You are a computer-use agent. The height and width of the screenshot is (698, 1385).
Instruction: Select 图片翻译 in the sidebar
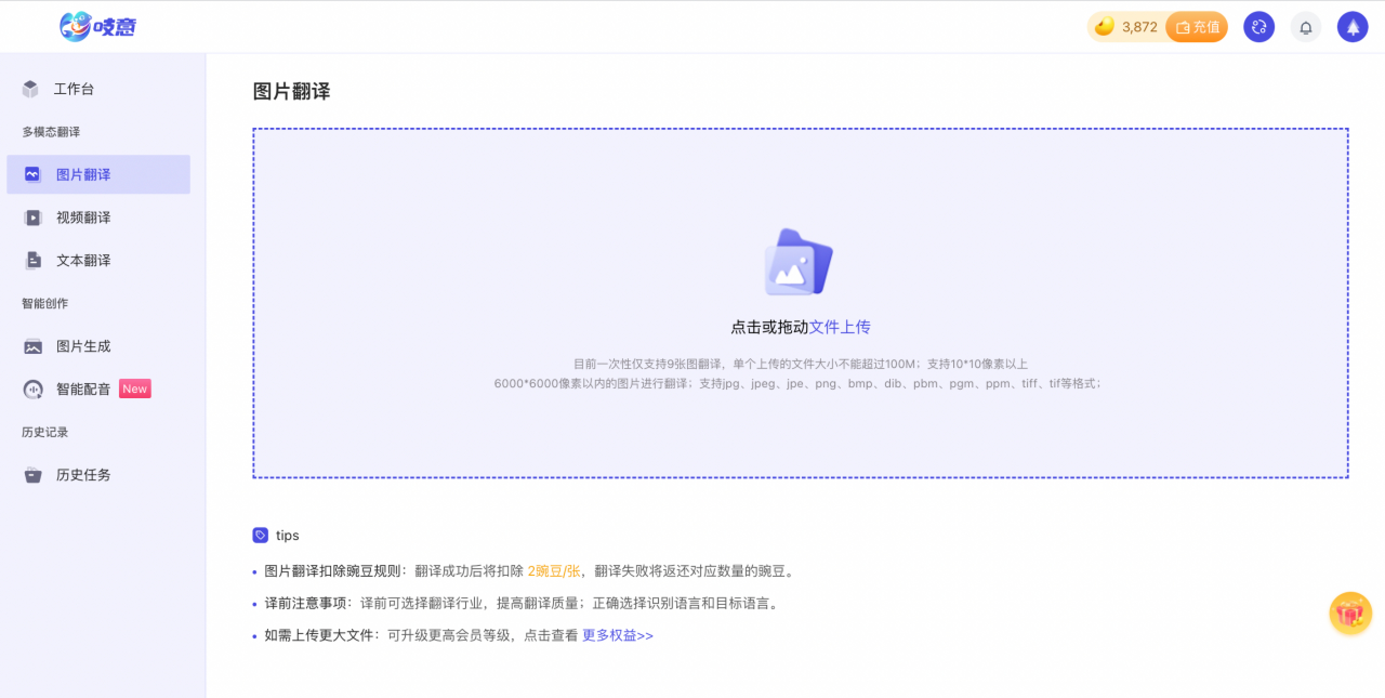[x=83, y=174]
